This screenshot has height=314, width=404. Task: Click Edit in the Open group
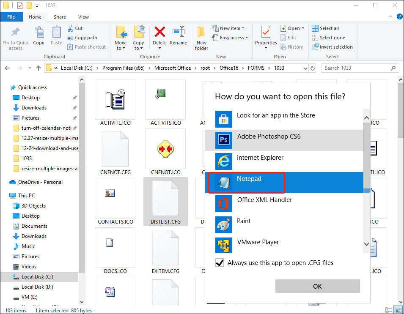coord(289,38)
